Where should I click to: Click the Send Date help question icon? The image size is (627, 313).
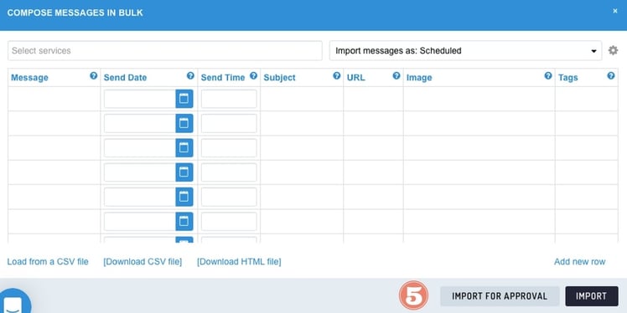tap(190, 76)
